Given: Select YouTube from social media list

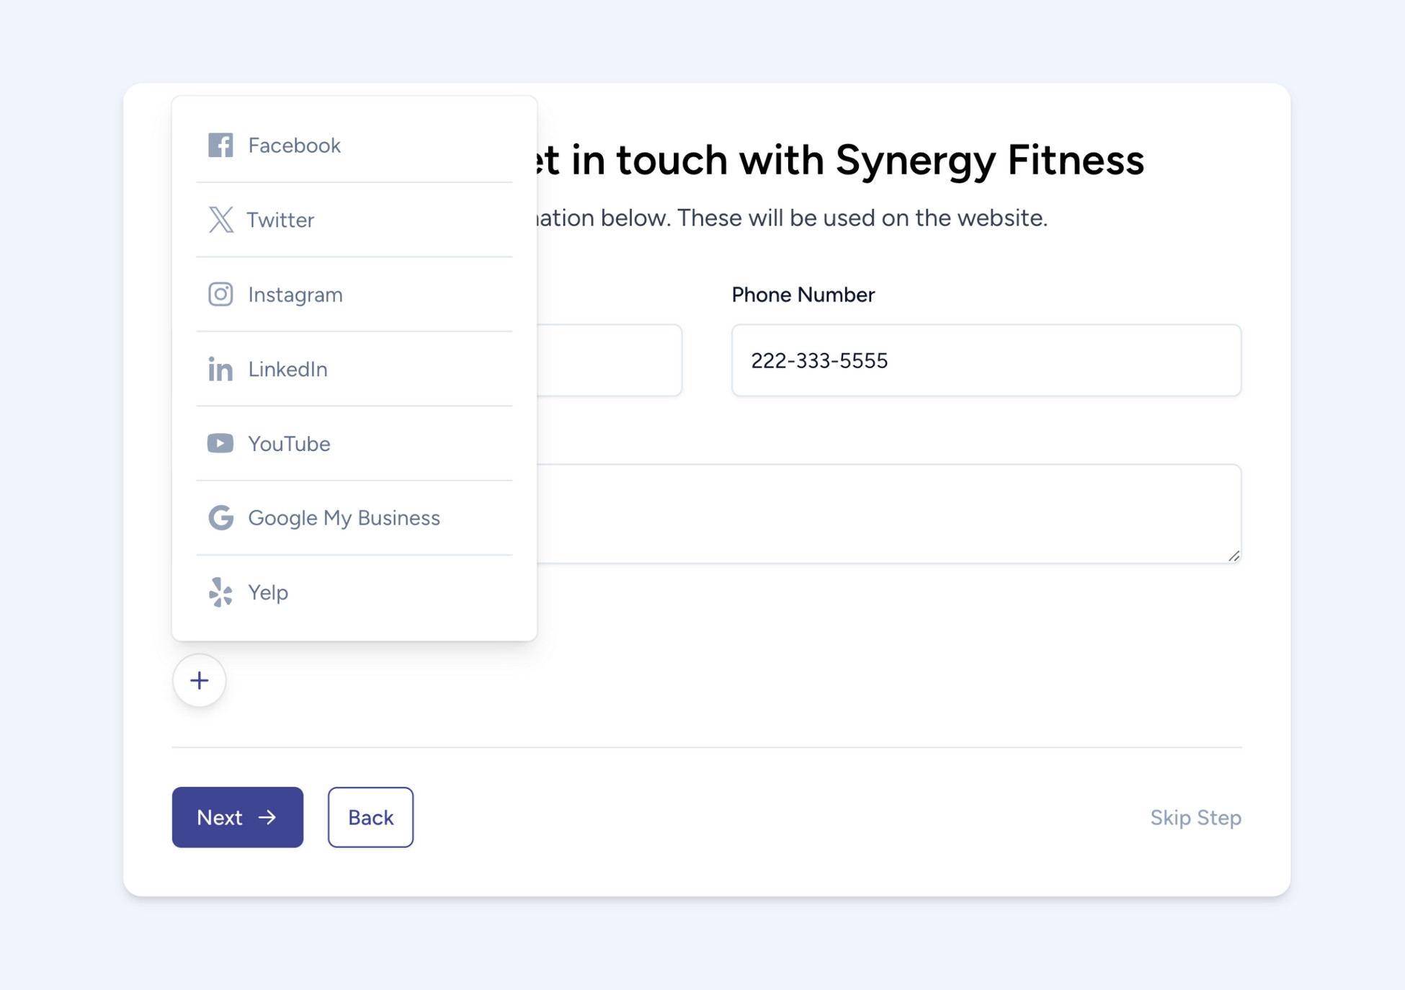Looking at the screenshot, I should [x=288, y=442].
